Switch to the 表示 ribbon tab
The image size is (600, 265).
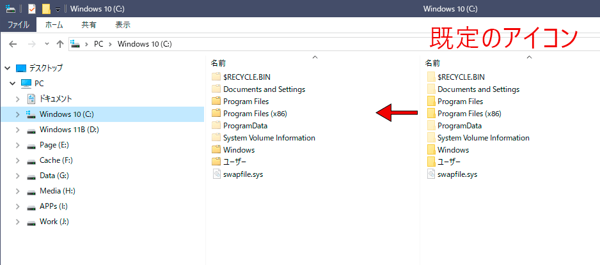tap(123, 25)
